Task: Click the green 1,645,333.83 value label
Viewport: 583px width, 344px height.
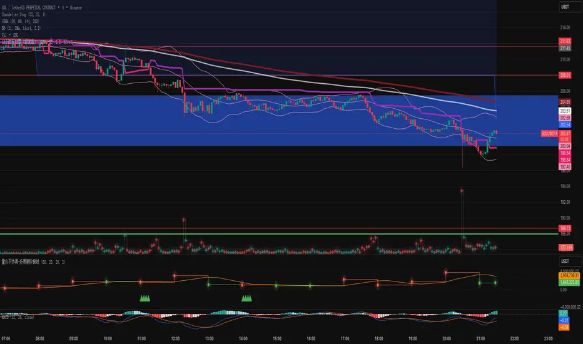Action: [x=569, y=282]
